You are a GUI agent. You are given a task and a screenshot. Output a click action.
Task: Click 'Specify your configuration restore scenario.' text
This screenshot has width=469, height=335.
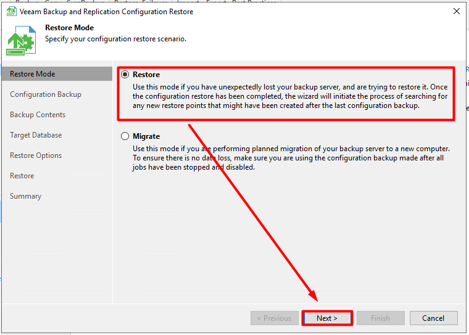116,39
